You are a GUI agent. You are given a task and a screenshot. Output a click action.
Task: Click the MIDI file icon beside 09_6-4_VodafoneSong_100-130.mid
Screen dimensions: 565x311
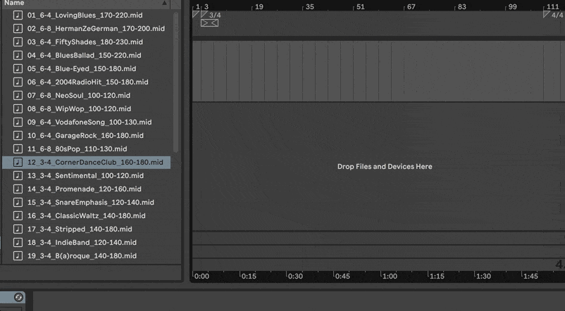point(18,122)
